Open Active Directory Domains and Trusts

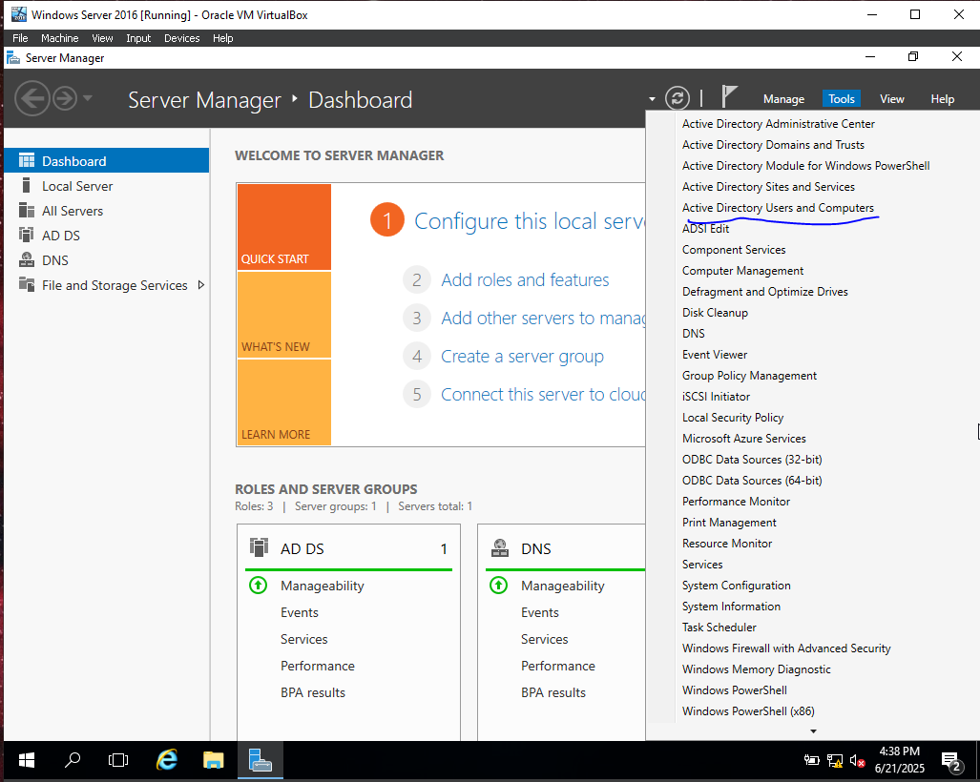[x=773, y=144]
